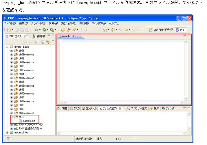Switch to the 型階層 tab
The height and width of the screenshot is (145, 207).
point(39,36)
